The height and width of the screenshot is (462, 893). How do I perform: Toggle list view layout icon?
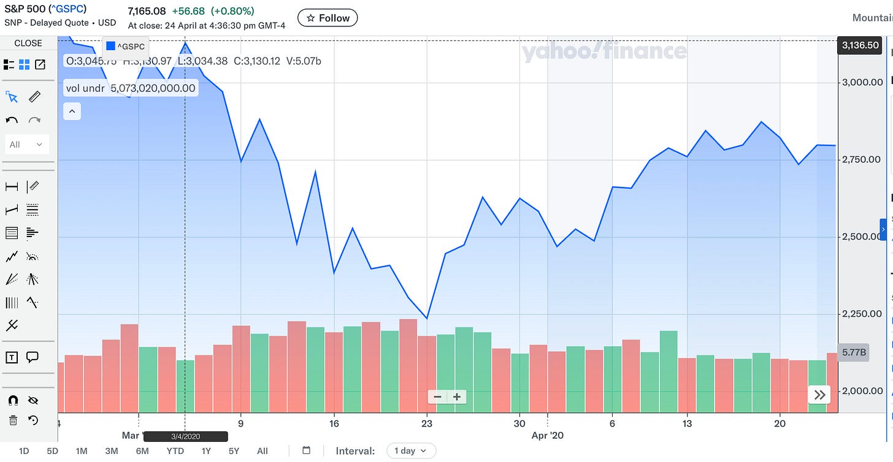[x=9, y=64]
